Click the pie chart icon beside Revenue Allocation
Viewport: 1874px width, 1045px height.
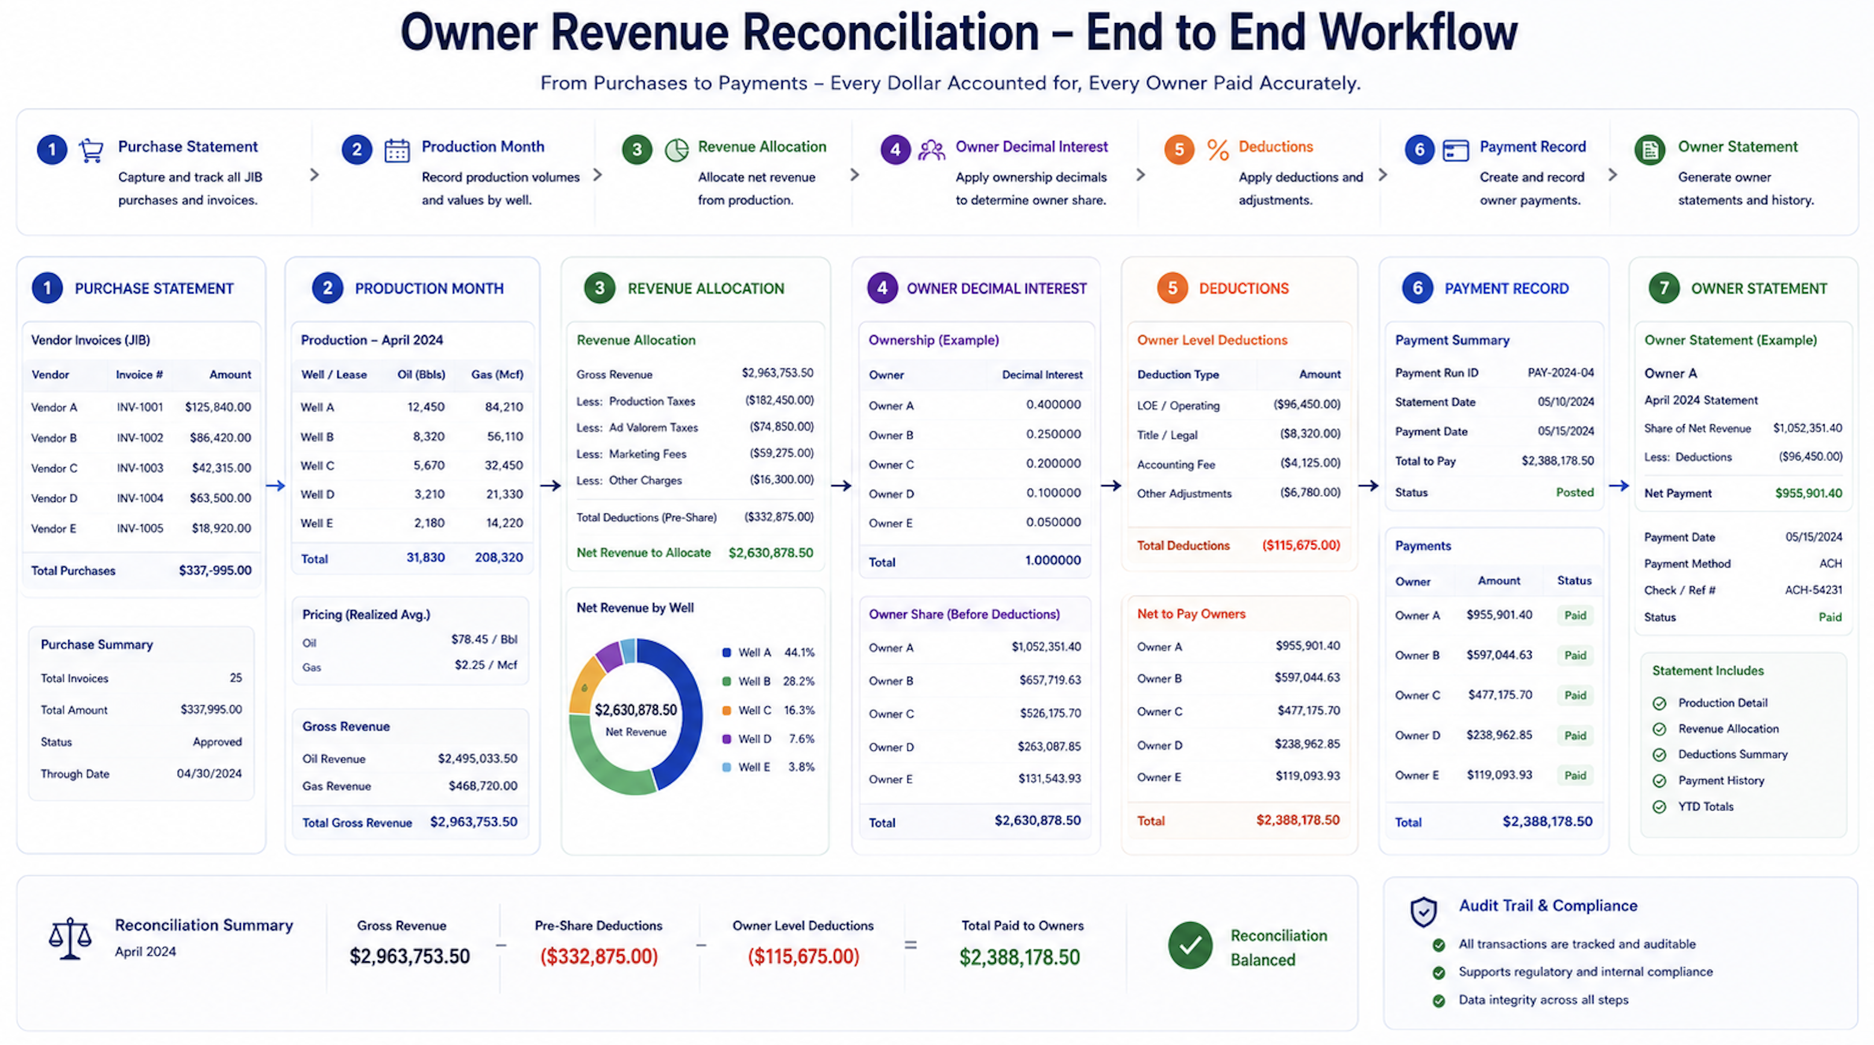click(677, 150)
